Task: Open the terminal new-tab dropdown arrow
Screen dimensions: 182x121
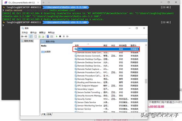Action: [x=49, y=3]
